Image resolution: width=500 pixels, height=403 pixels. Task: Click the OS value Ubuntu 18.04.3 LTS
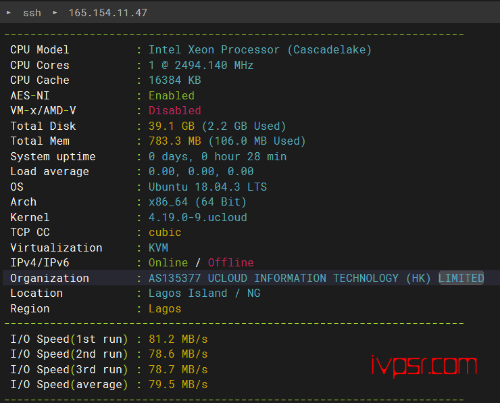(207, 187)
